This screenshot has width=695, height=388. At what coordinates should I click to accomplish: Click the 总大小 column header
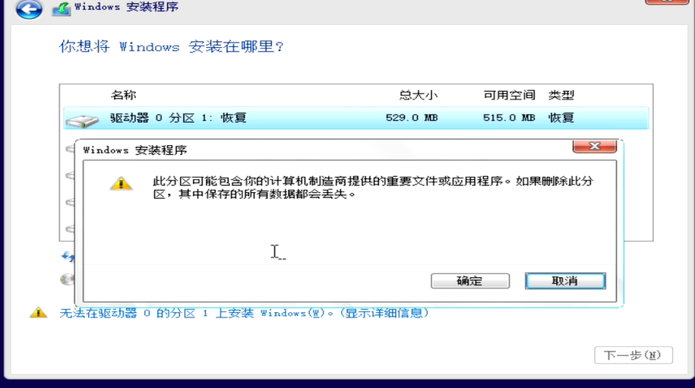[x=418, y=95]
